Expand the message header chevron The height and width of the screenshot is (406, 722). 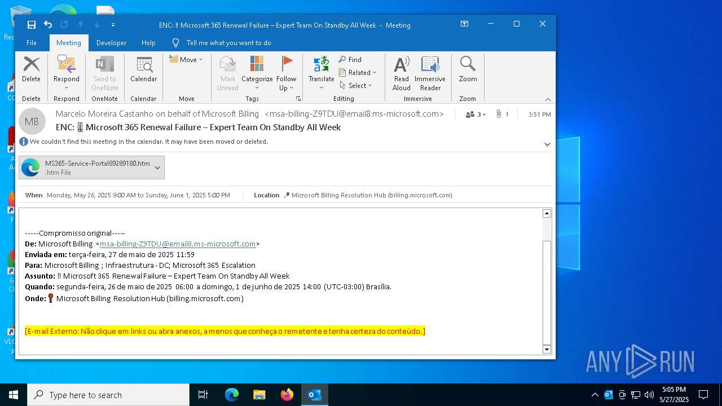click(x=547, y=144)
